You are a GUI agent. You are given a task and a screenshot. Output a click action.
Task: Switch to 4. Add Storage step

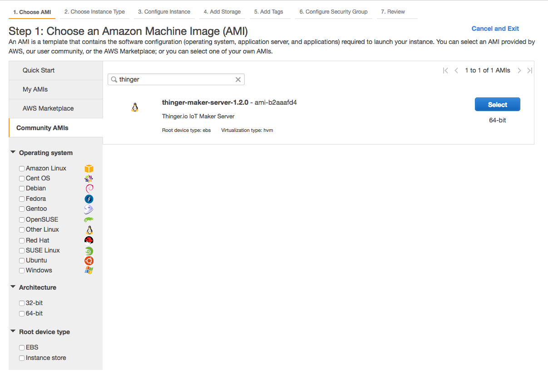click(x=222, y=12)
